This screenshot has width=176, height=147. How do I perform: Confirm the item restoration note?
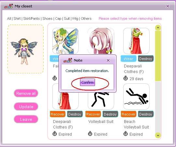pyautogui.click(x=88, y=82)
